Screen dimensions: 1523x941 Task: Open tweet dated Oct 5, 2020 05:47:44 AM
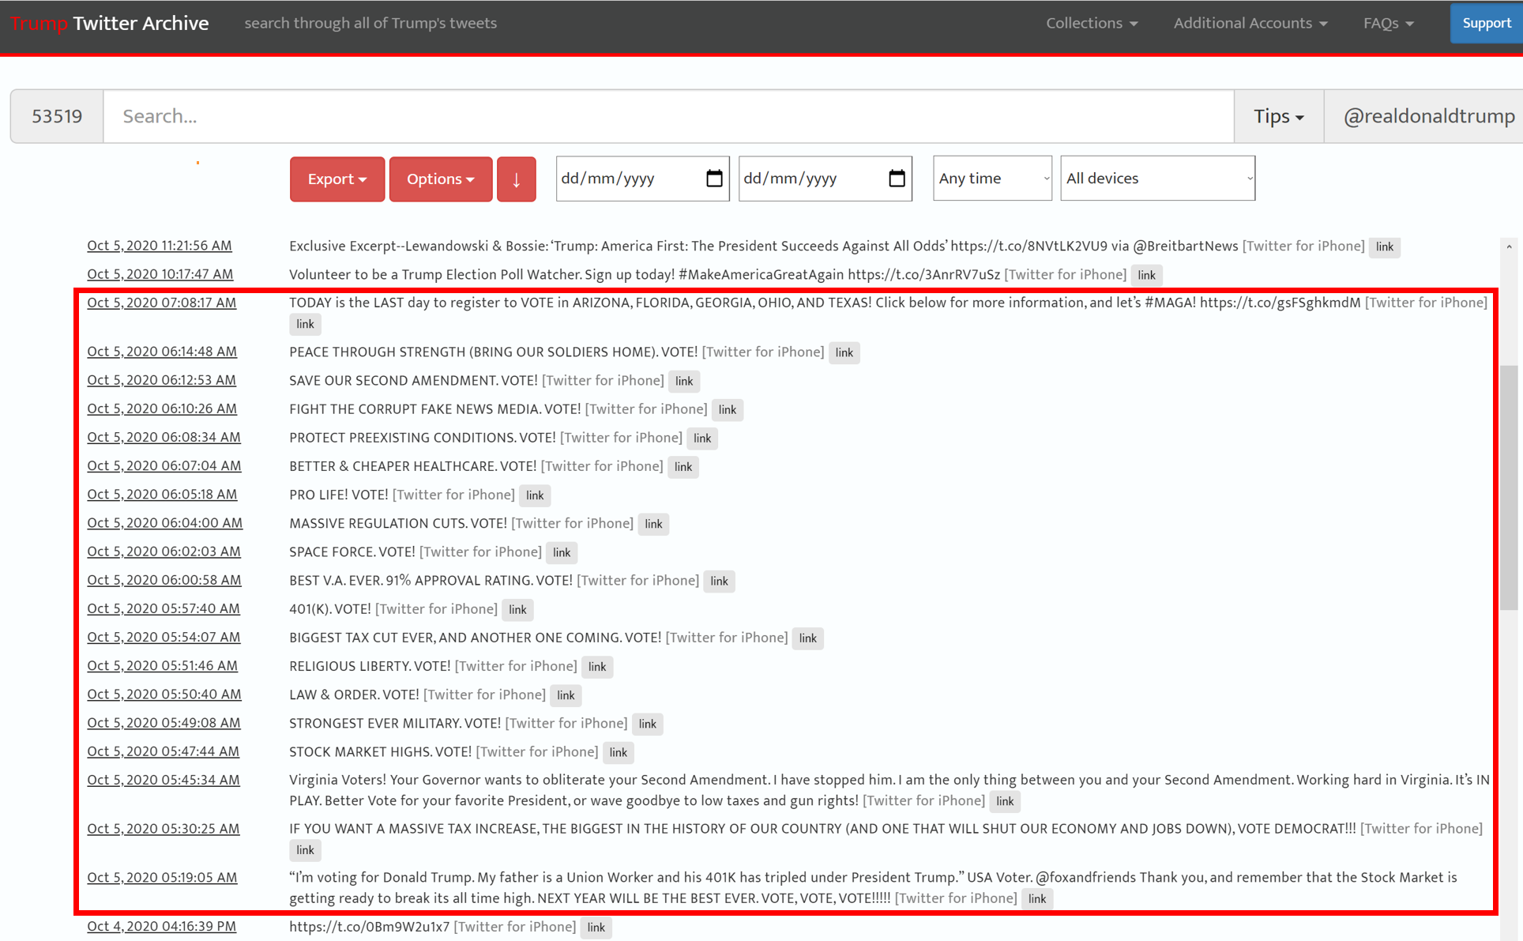164,751
